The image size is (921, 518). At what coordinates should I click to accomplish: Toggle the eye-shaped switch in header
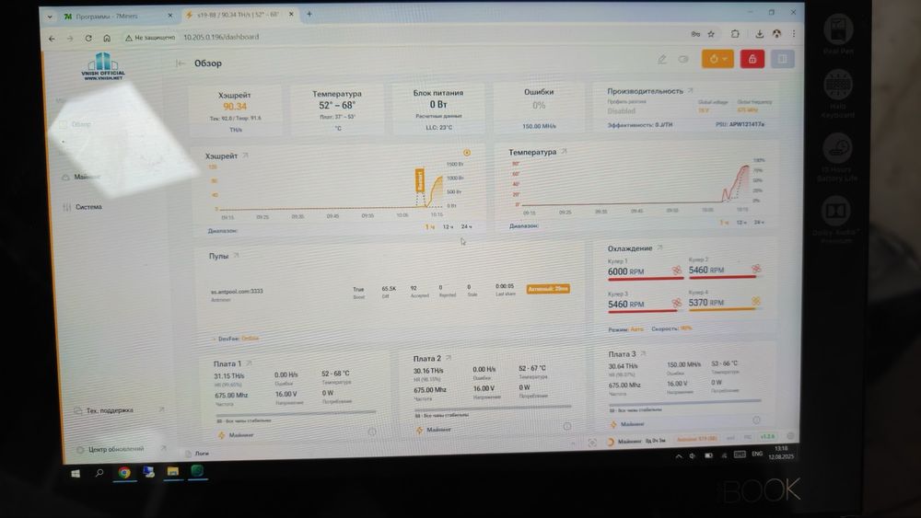(x=683, y=59)
